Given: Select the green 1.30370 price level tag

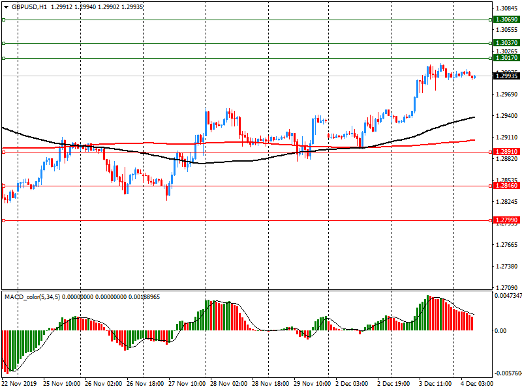Looking at the screenshot, I should [x=507, y=43].
